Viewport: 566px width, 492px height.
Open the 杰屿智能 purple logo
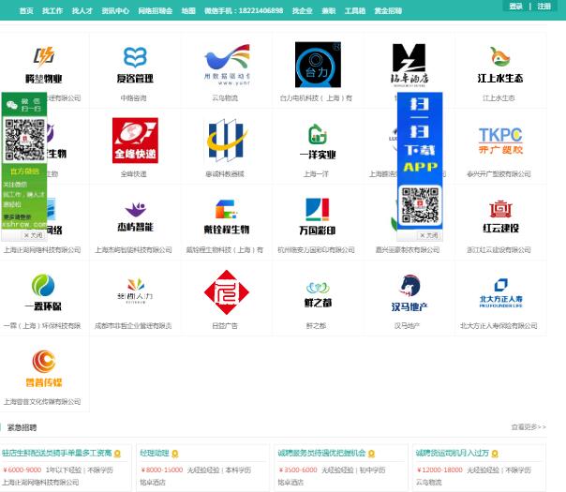tap(135, 216)
